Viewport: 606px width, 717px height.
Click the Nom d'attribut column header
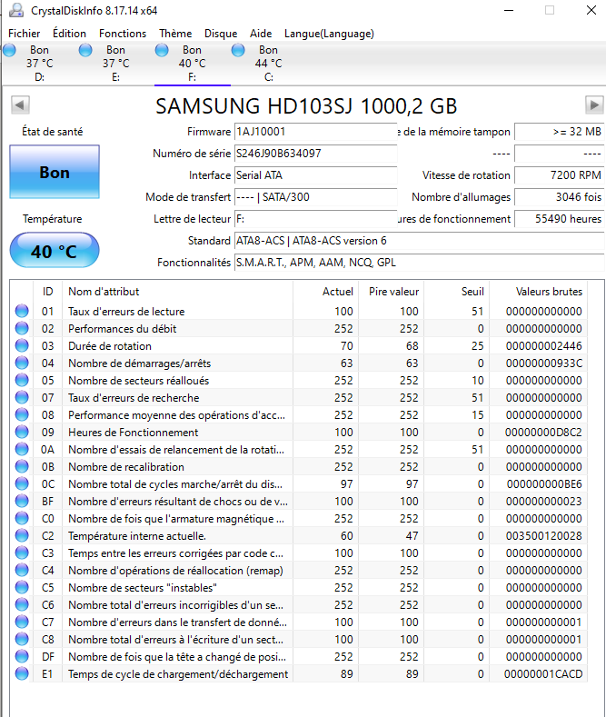177,292
